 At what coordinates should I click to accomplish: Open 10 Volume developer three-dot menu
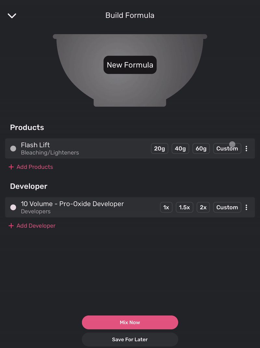246,207
